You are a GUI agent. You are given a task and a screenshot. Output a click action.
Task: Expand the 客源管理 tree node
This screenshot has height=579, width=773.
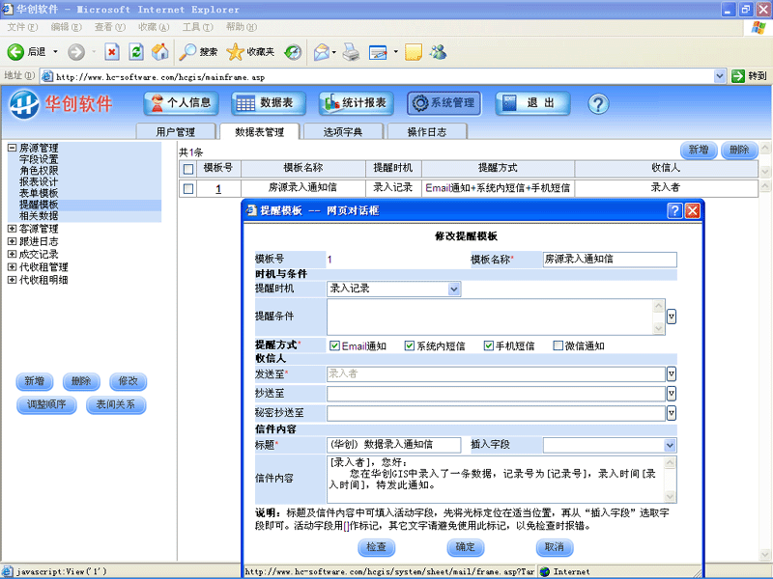pos(13,229)
